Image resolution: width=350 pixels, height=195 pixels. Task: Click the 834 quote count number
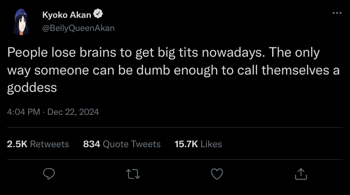point(91,144)
